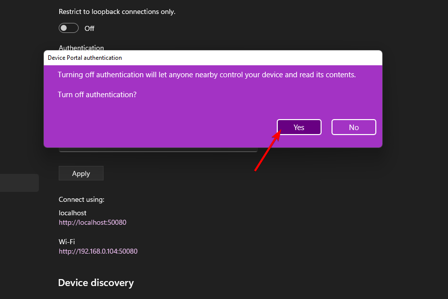The image size is (448, 299).
Task: Click the 'Restrict to loopback connections only' text
Action: [x=117, y=11]
